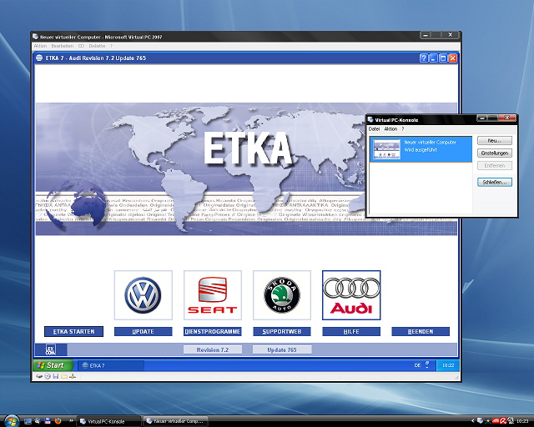Image resolution: width=534 pixels, height=427 pixels.
Task: Open the CD menu in Virtual PC window
Action: (81, 46)
